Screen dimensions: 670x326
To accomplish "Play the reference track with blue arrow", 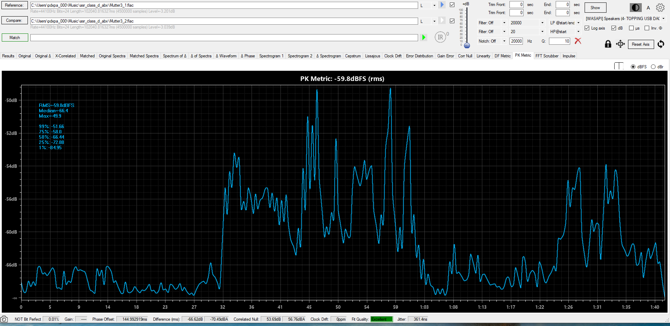I will pos(442,5).
